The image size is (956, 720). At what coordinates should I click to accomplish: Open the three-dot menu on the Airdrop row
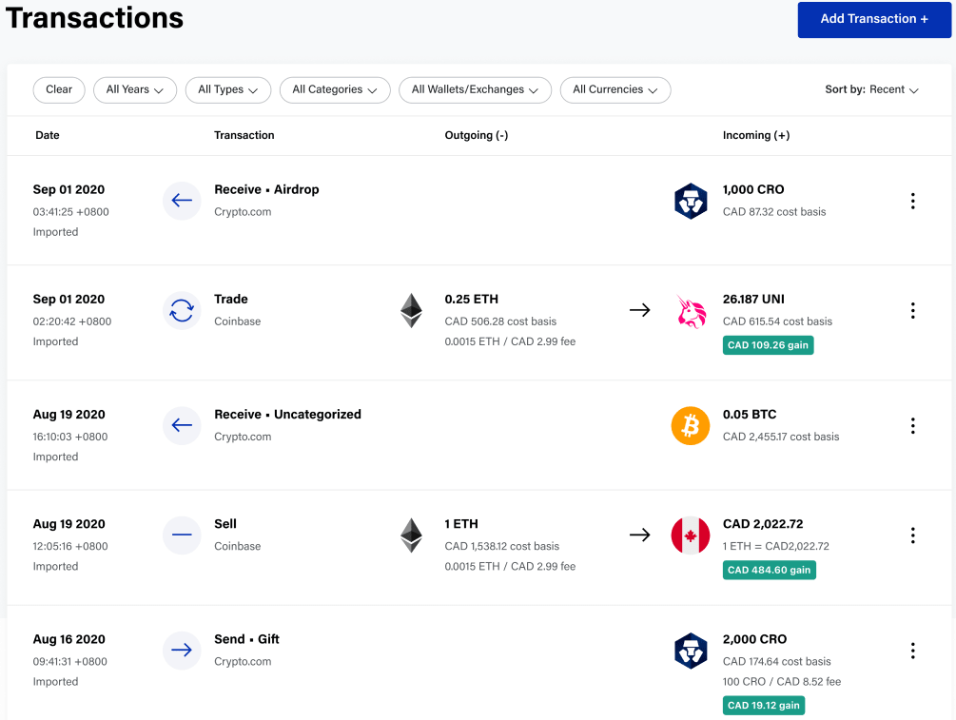(912, 201)
